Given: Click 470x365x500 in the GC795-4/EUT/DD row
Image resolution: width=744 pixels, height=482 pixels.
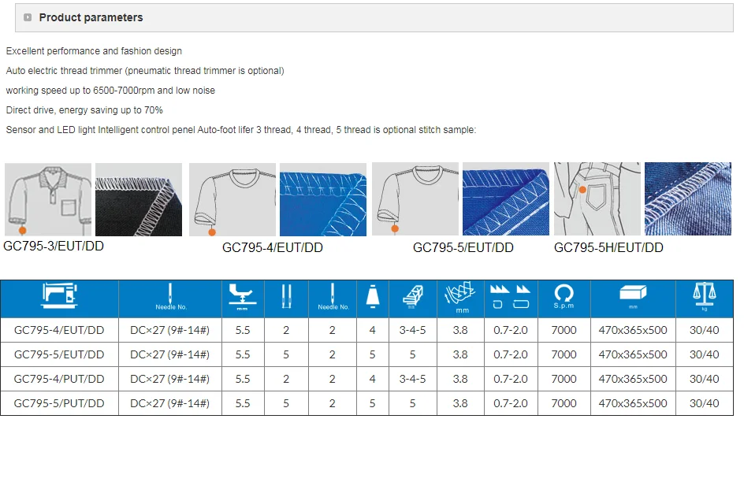Looking at the screenshot, I should (633, 330).
